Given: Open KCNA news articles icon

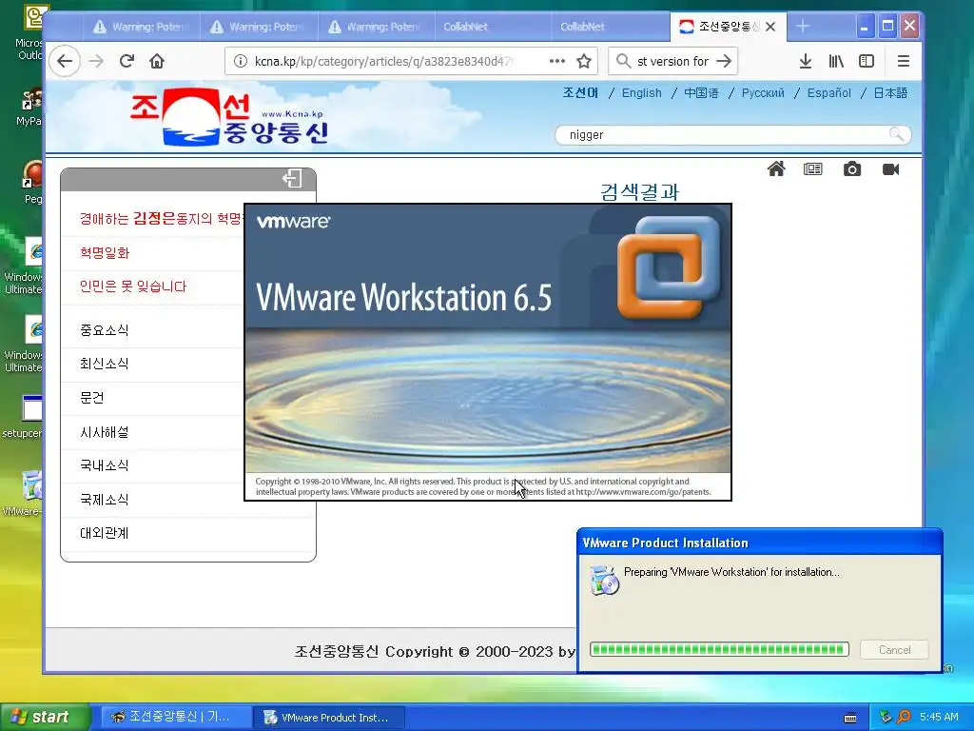Looking at the screenshot, I should pos(812,169).
